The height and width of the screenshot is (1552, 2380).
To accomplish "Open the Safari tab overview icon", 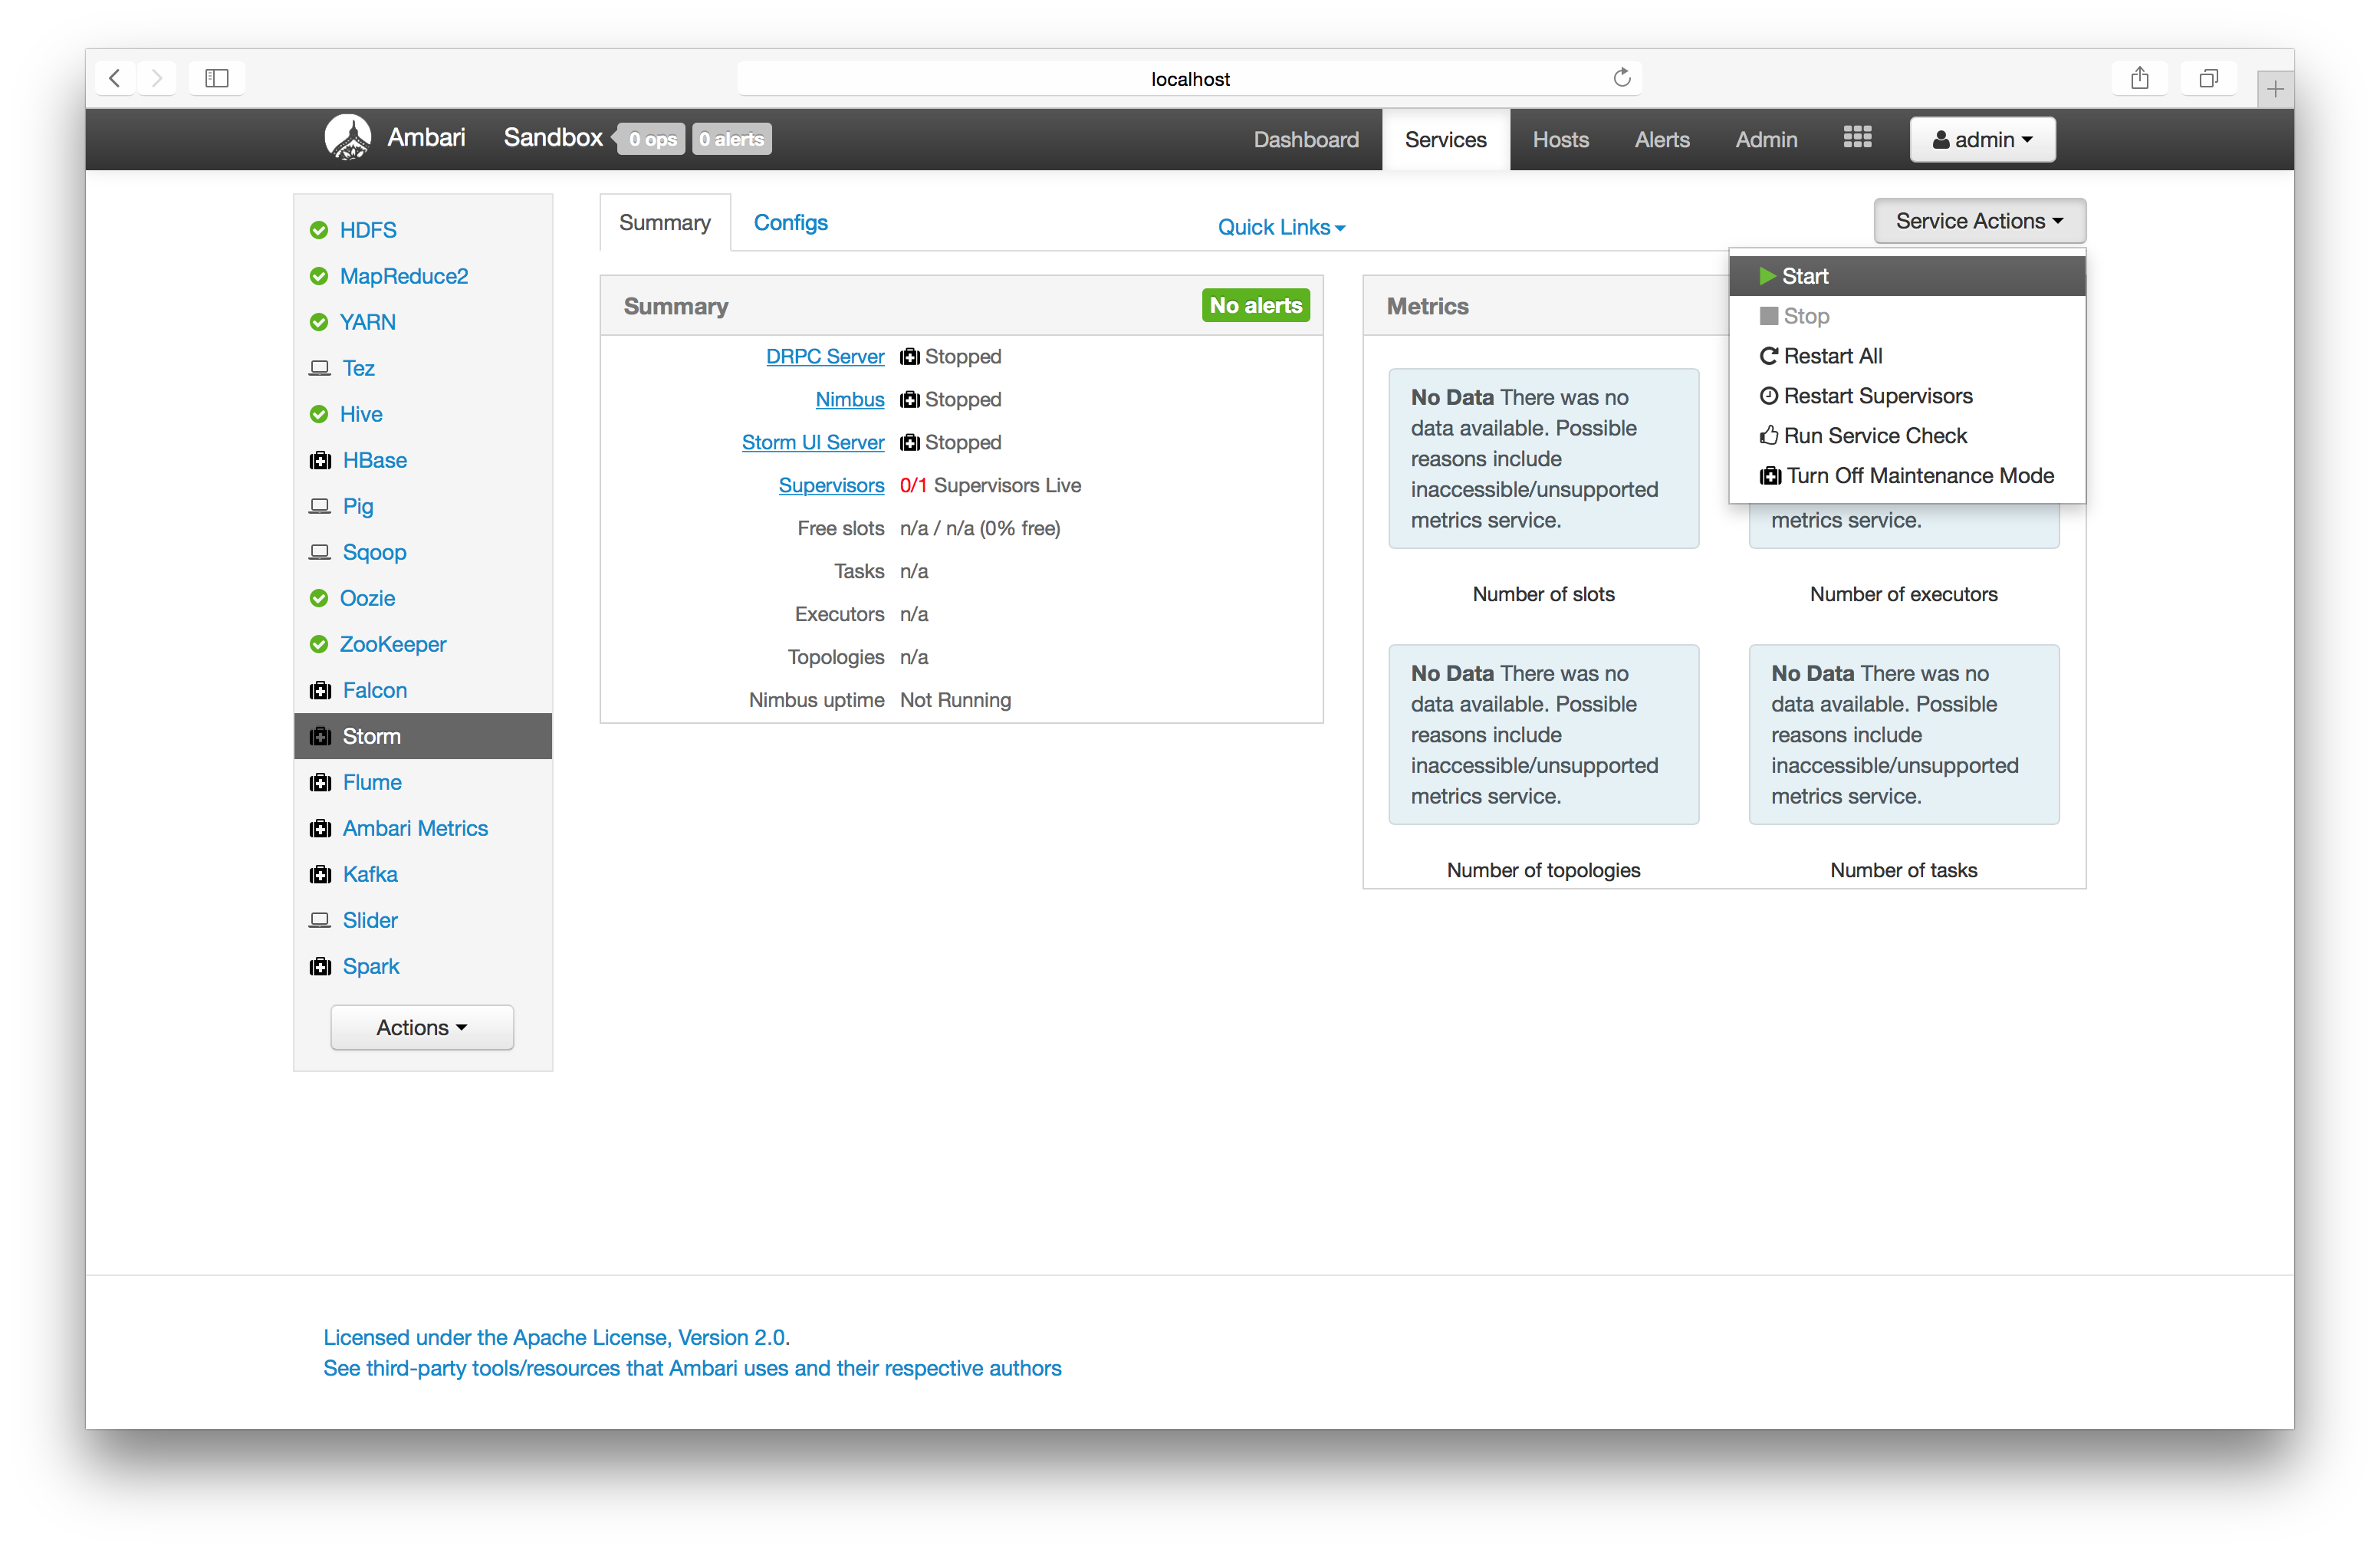I will (2208, 78).
